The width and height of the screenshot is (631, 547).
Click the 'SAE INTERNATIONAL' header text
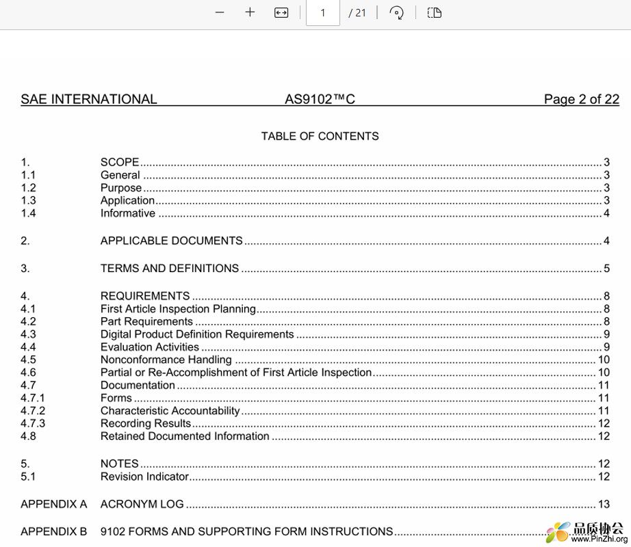coord(89,99)
